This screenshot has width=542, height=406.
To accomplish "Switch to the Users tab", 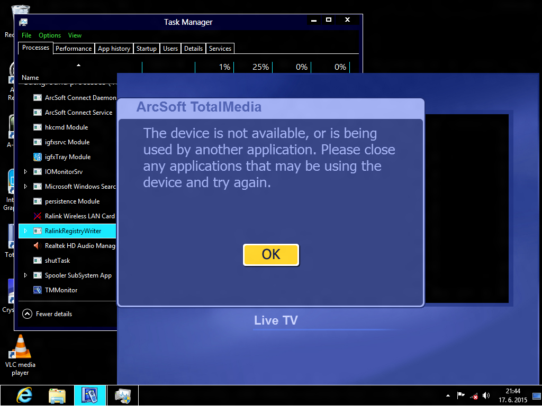I will 170,48.
